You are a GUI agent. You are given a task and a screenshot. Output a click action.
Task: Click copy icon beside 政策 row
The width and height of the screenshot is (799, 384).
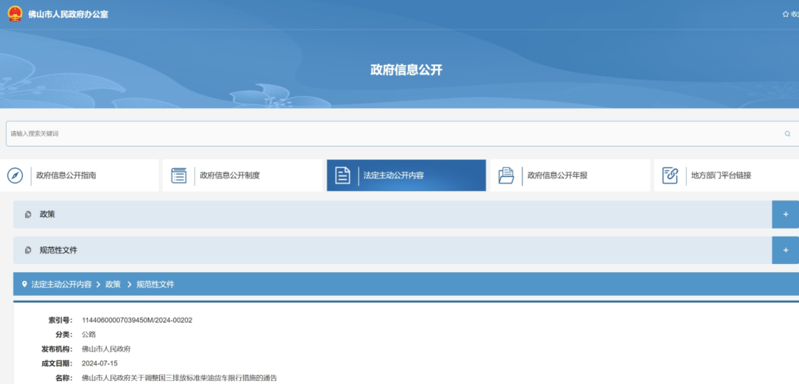(28, 215)
